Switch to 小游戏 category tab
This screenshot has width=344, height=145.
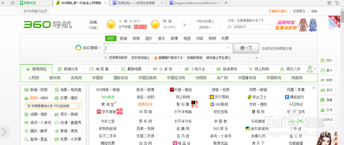[x=163, y=69]
